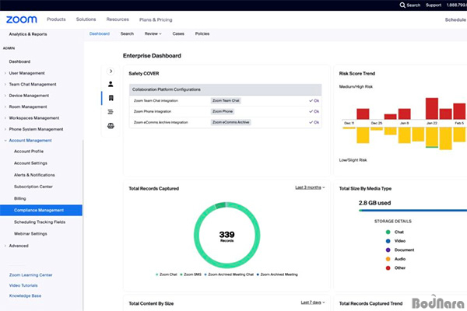The height and width of the screenshot is (311, 467).
Task: Click the blue Video storage swatch
Action: click(x=388, y=241)
